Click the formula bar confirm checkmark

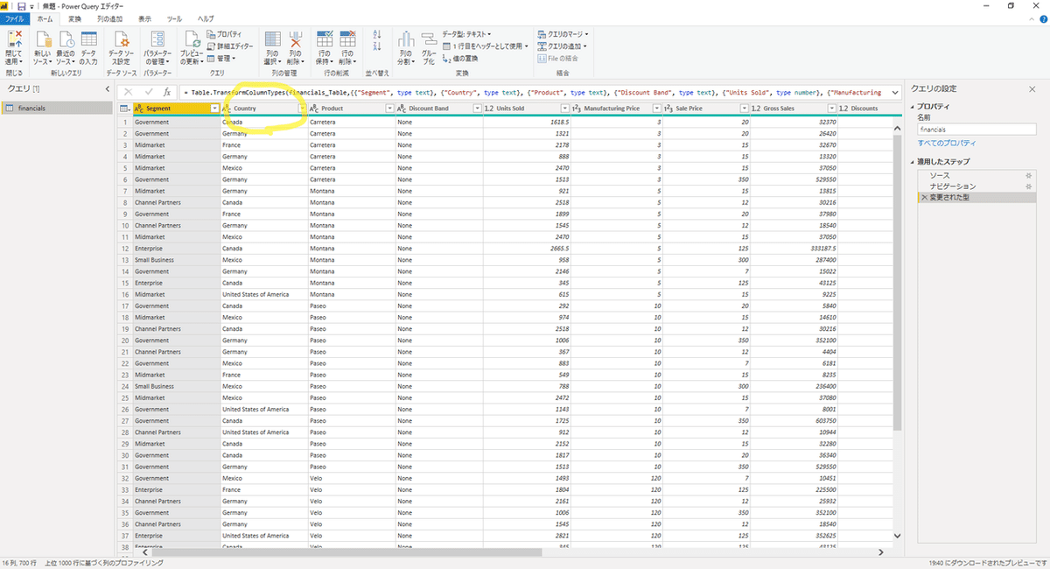(148, 91)
